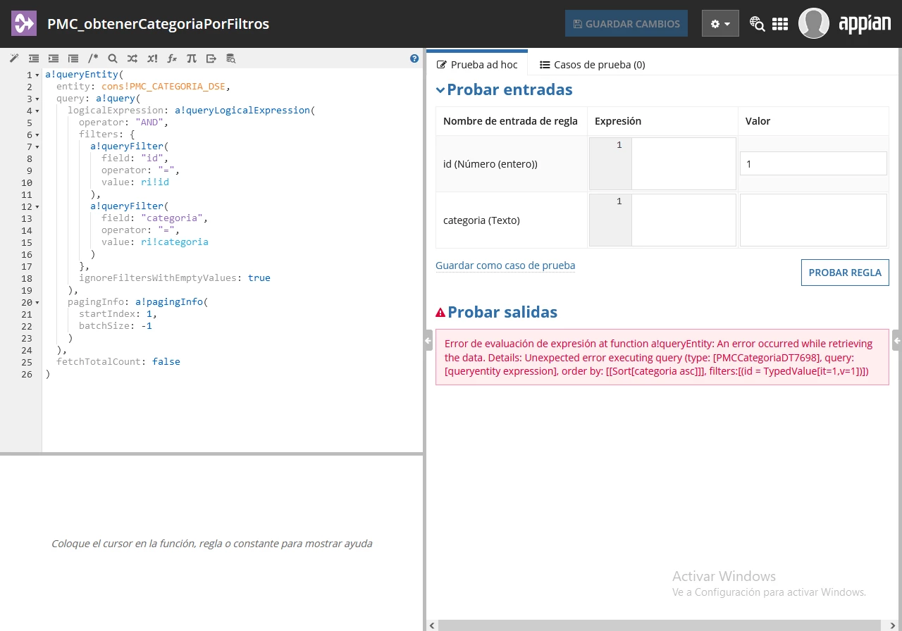Viewport: 902px width, 631px height.
Task: Fold code at line 7 arrow
Action: pos(37,146)
